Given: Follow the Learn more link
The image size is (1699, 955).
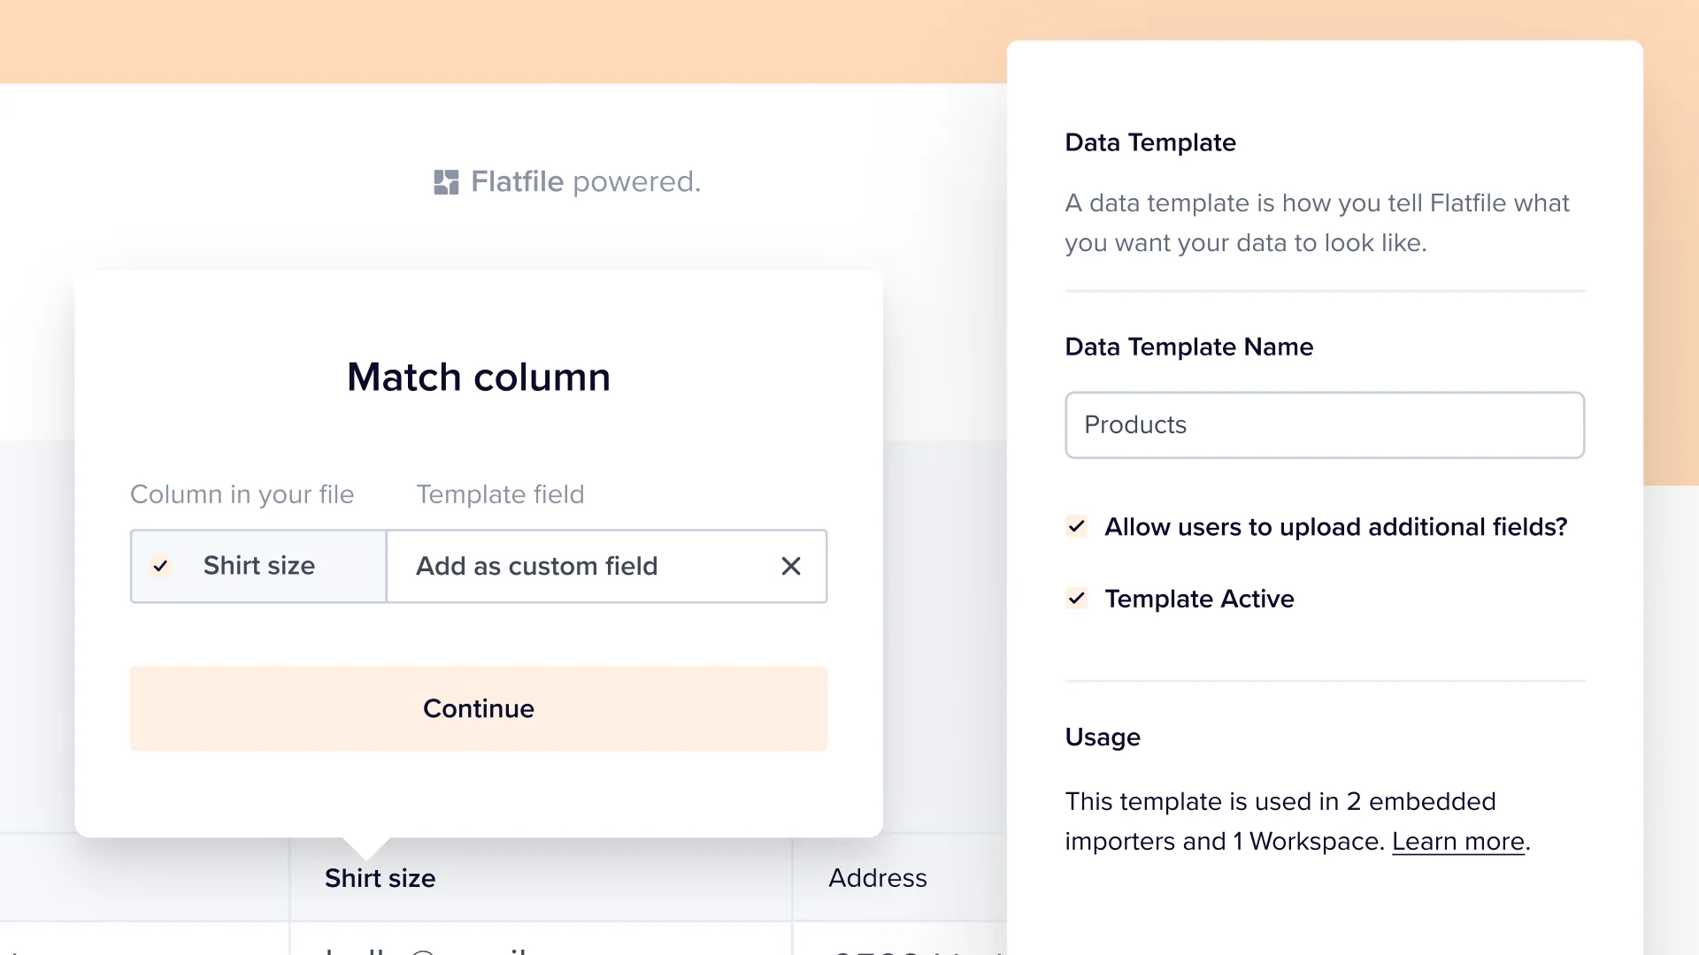Looking at the screenshot, I should click(x=1457, y=842).
